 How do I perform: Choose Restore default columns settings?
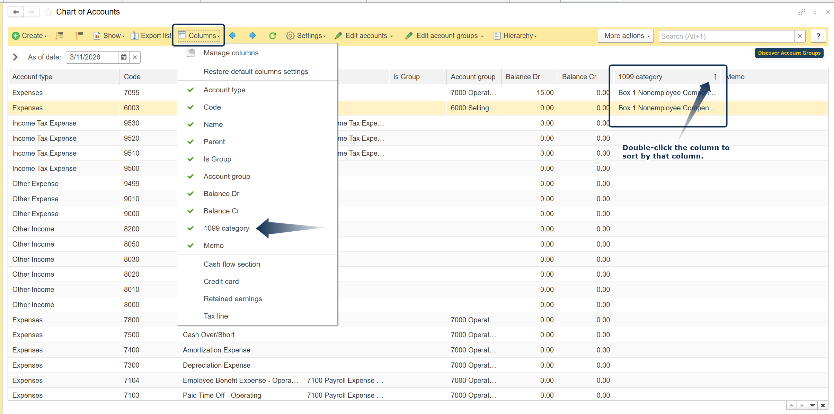pyautogui.click(x=256, y=72)
